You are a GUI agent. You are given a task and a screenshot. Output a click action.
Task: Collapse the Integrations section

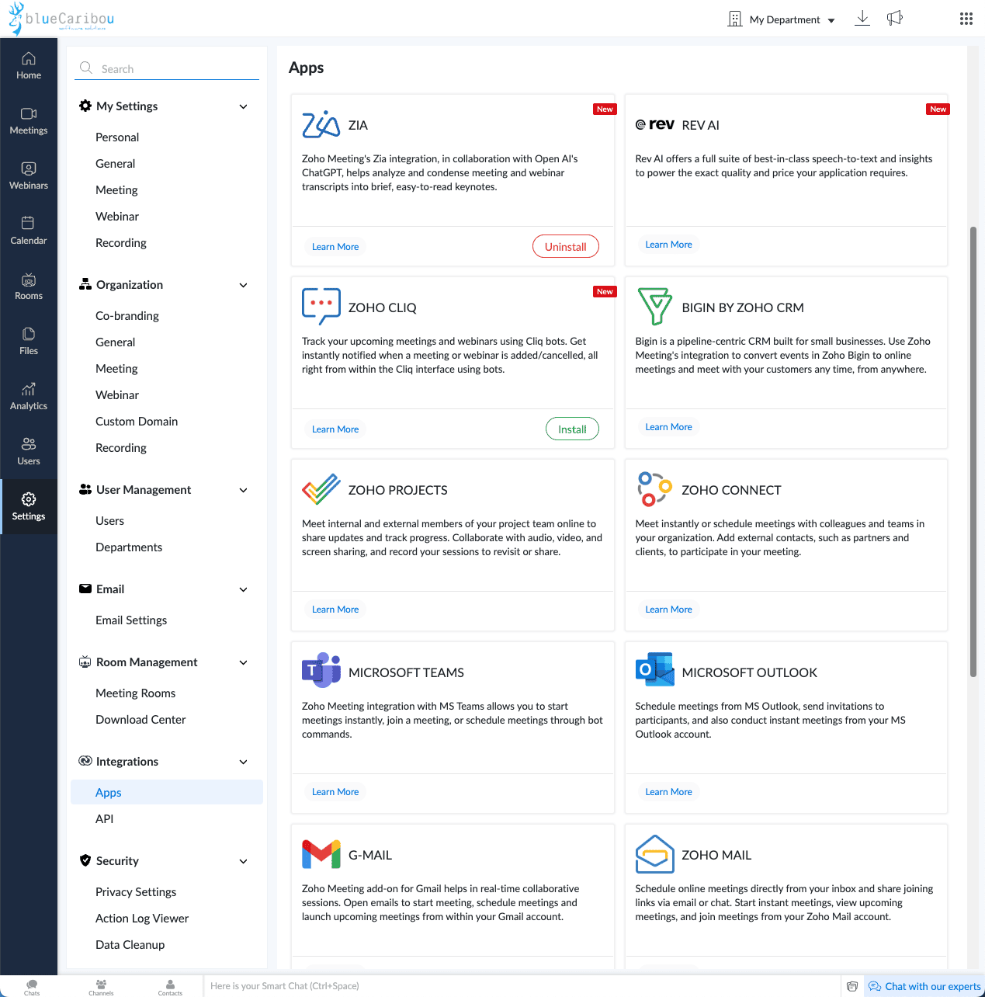(x=243, y=762)
